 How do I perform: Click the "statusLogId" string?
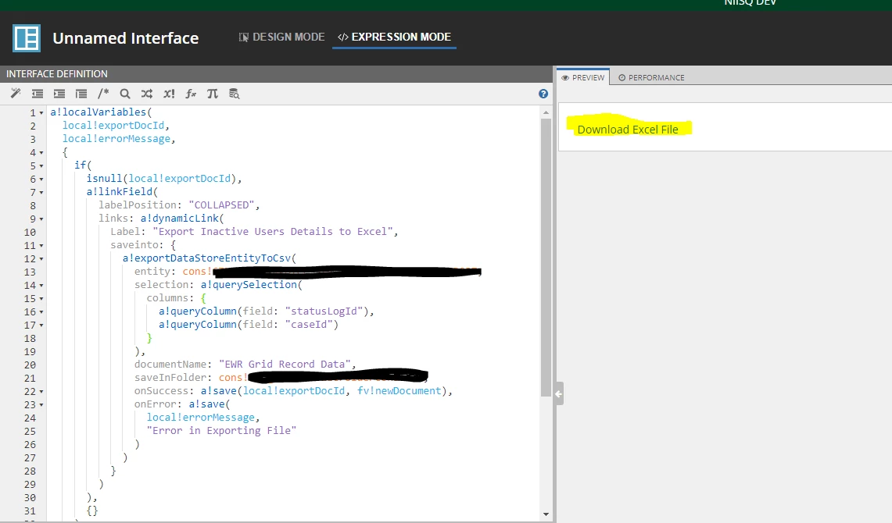click(324, 311)
